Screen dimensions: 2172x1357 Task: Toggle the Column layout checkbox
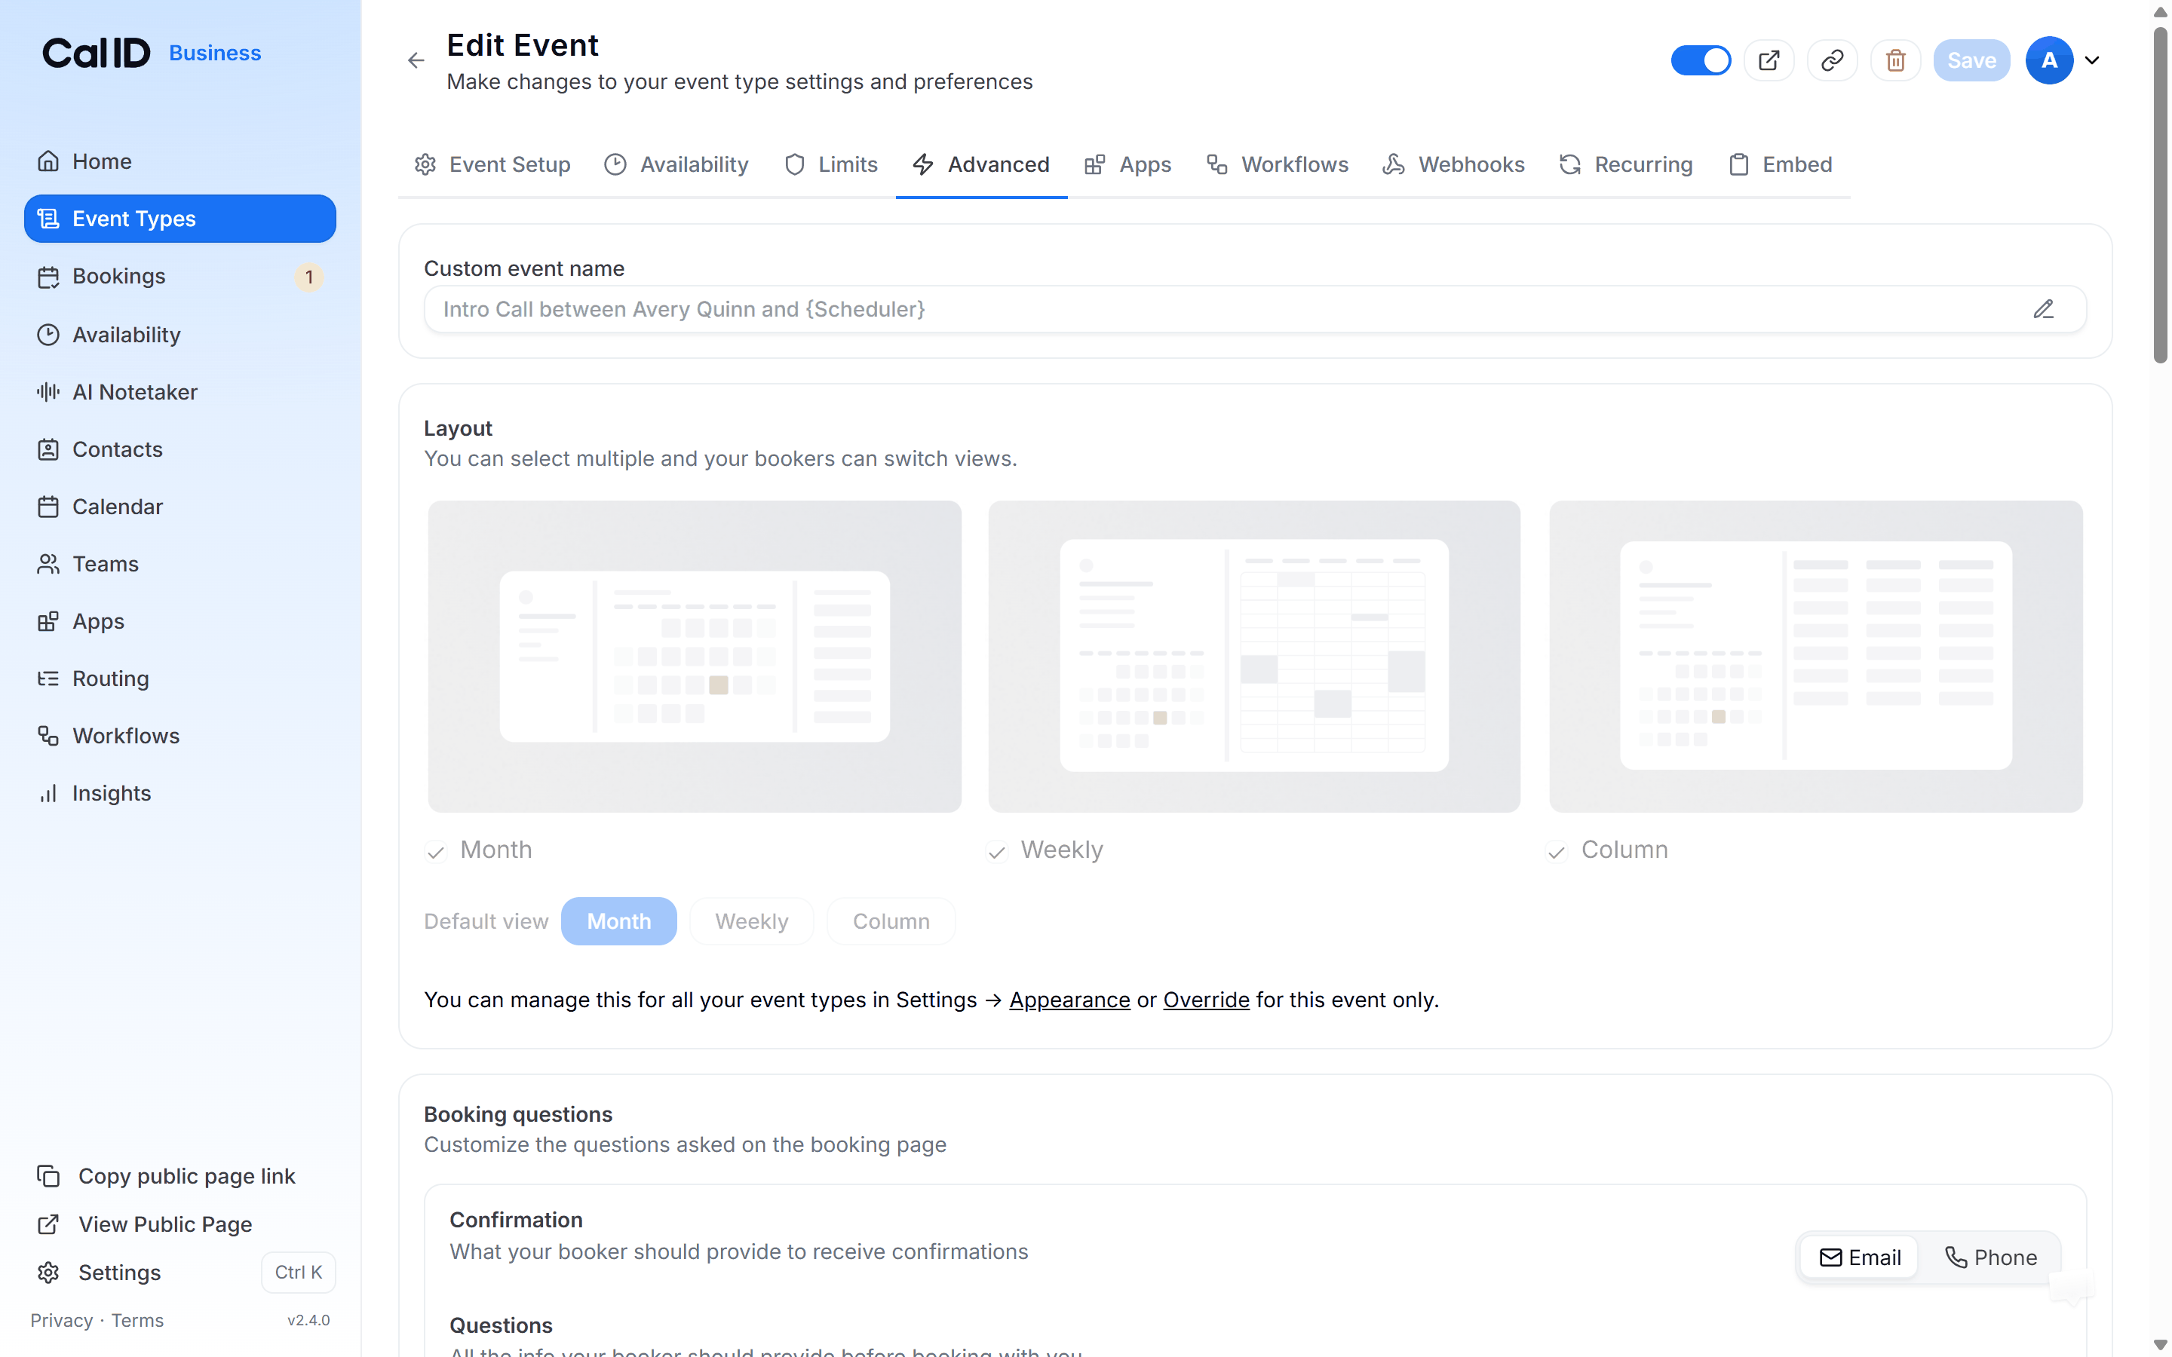point(1557,851)
